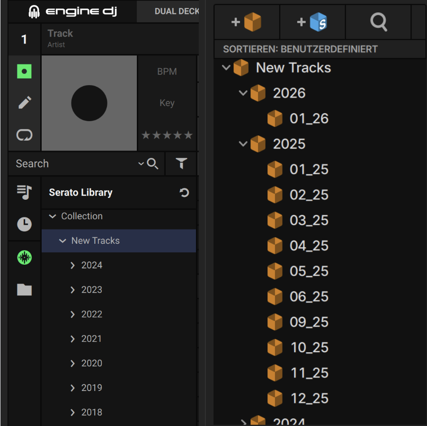The width and height of the screenshot is (427, 426).
Task: Click the five-star rating field
Action: click(x=167, y=136)
